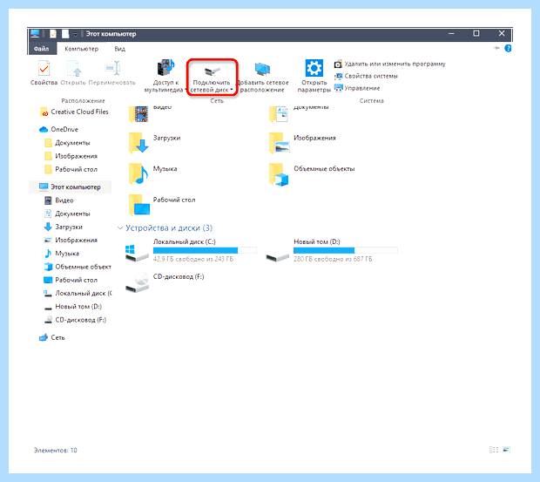
Task: Select the Новый том (D:) drive icon
Action: tap(278, 256)
